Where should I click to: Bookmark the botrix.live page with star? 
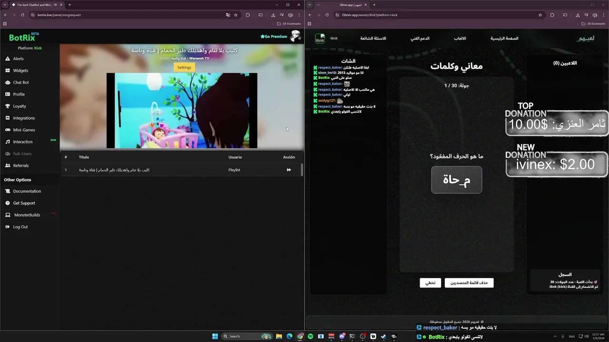tap(236, 15)
